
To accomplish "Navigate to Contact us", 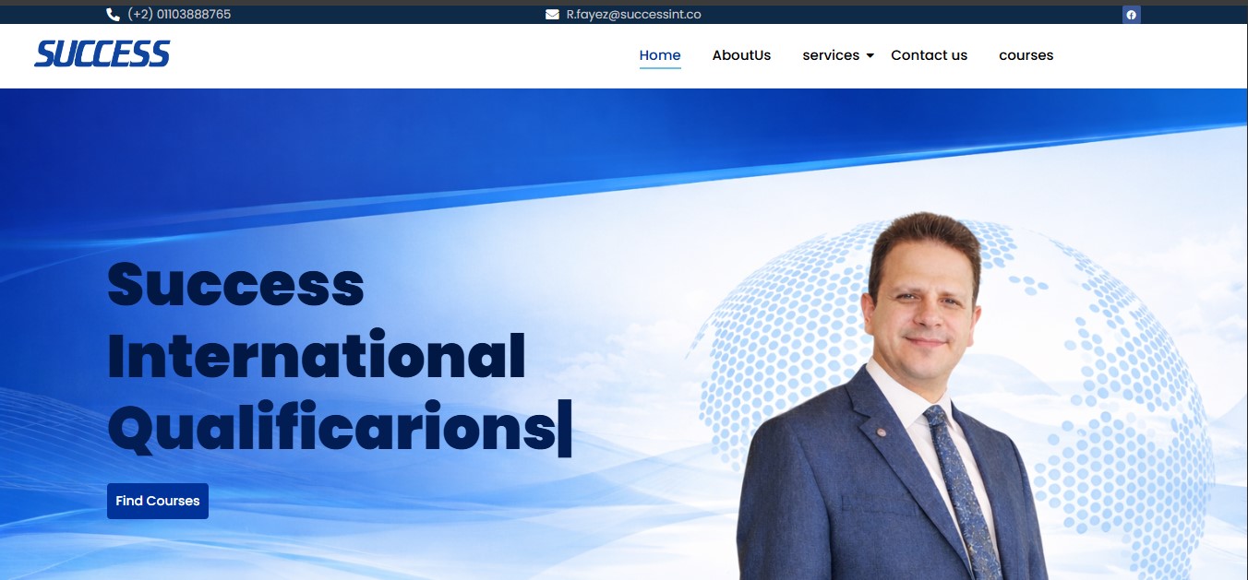I will (929, 55).
